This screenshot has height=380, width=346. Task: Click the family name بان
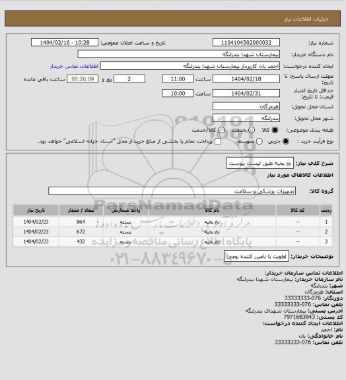302,336
